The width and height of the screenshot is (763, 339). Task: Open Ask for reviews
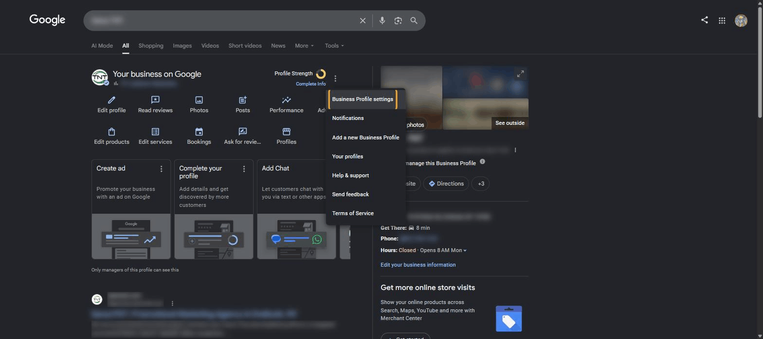243,136
